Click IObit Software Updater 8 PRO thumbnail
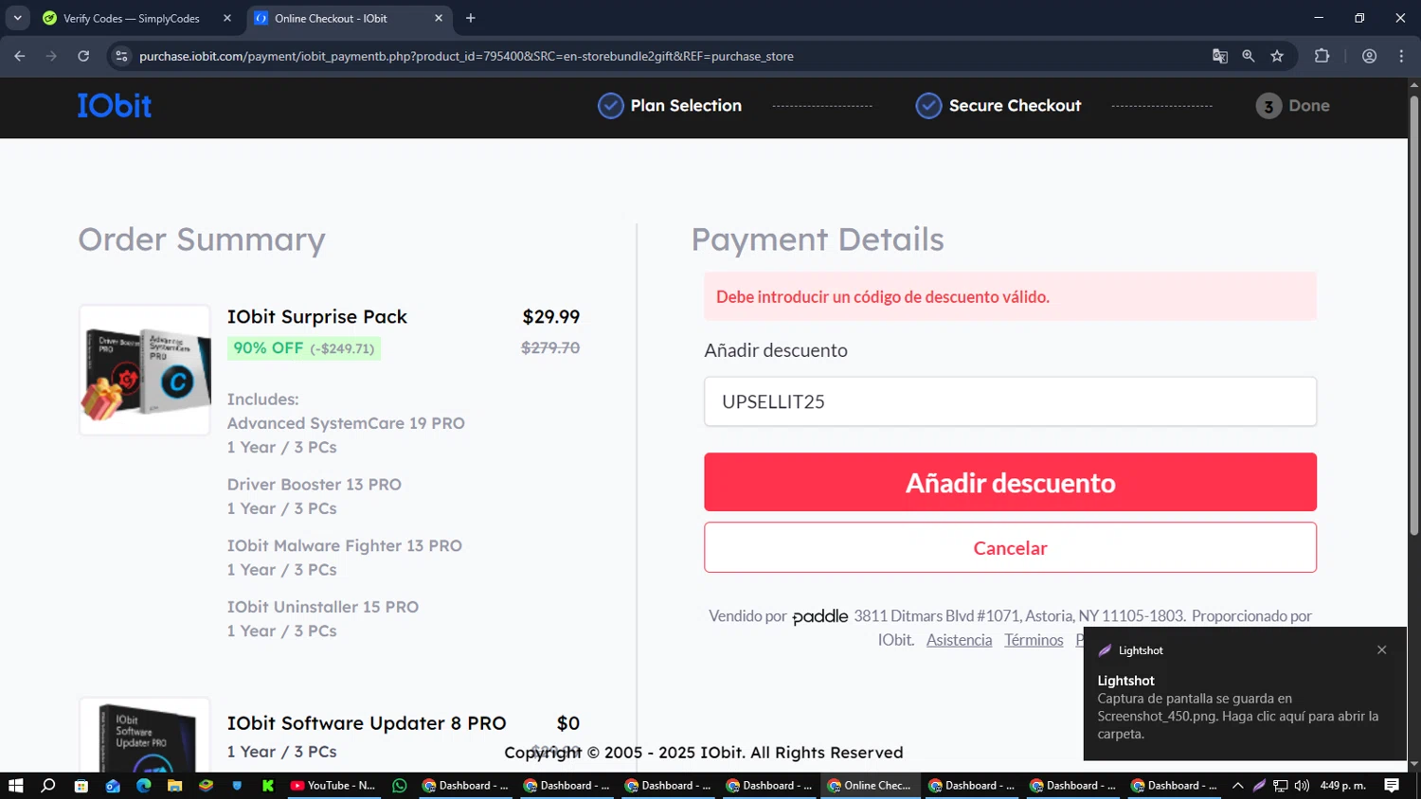1421x799 pixels. point(145,736)
